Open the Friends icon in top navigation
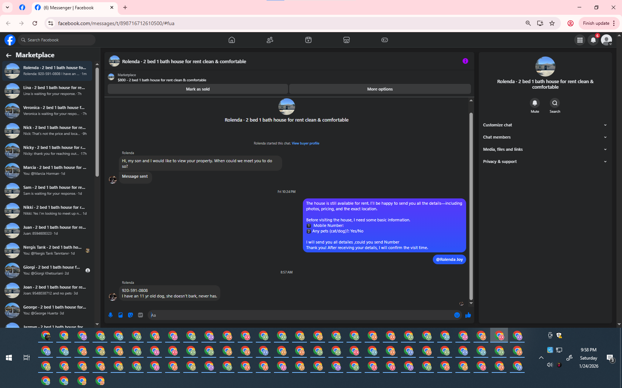 (x=270, y=40)
